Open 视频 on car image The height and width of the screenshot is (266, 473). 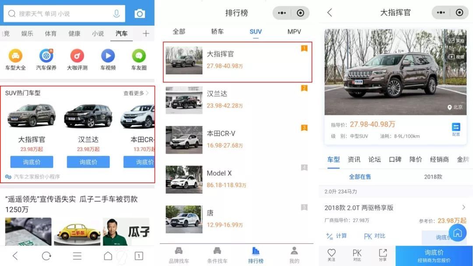coord(456,56)
